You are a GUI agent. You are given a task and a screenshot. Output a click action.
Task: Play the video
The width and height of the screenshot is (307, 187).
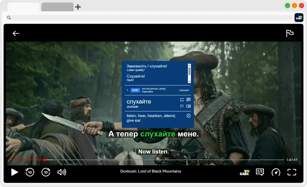point(15,172)
